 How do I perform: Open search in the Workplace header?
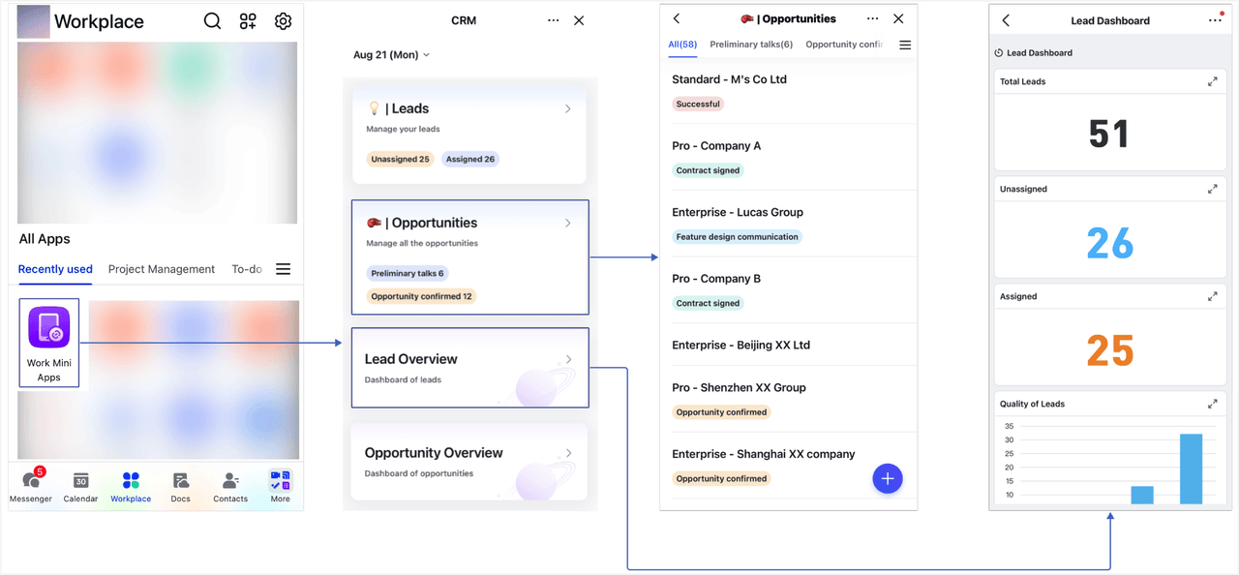pos(212,20)
